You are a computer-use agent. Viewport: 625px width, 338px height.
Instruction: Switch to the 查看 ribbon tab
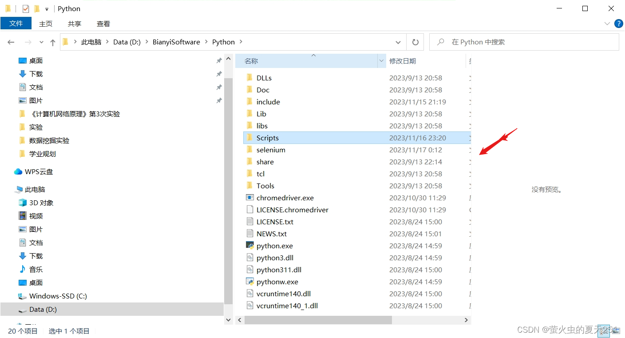coord(103,24)
